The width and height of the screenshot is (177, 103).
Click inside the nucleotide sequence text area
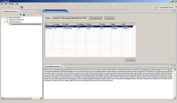pyautogui.click(x=108, y=84)
